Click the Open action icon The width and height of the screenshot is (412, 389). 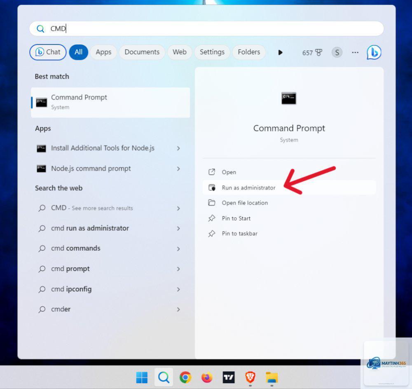click(x=211, y=172)
